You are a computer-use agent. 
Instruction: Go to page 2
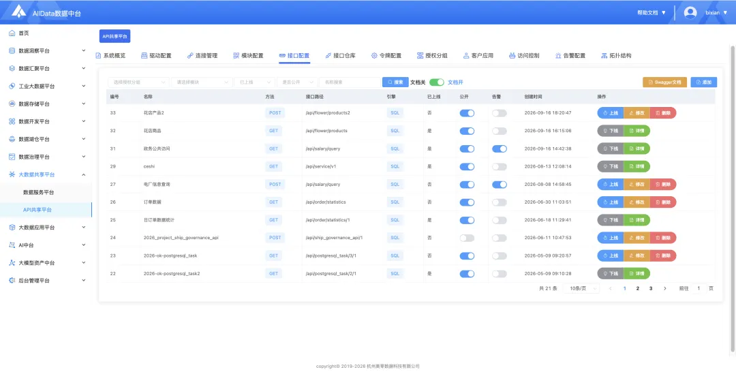coord(637,289)
